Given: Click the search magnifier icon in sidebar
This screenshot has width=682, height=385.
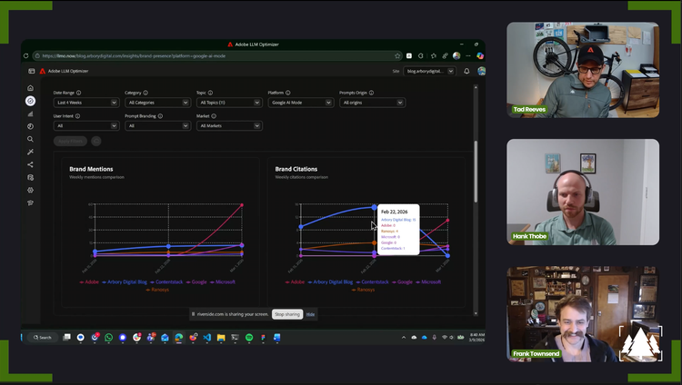Looking at the screenshot, I should pos(30,139).
